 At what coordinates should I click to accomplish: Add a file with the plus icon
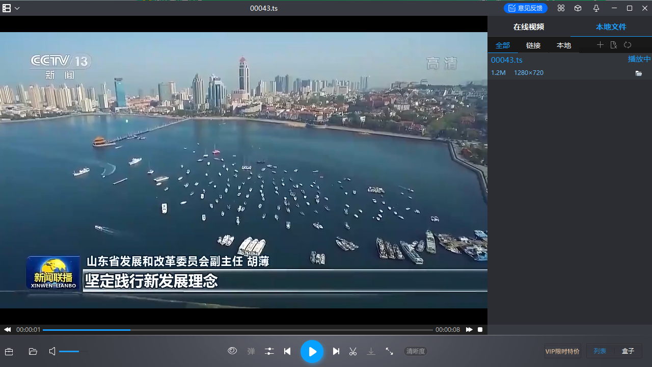600,45
